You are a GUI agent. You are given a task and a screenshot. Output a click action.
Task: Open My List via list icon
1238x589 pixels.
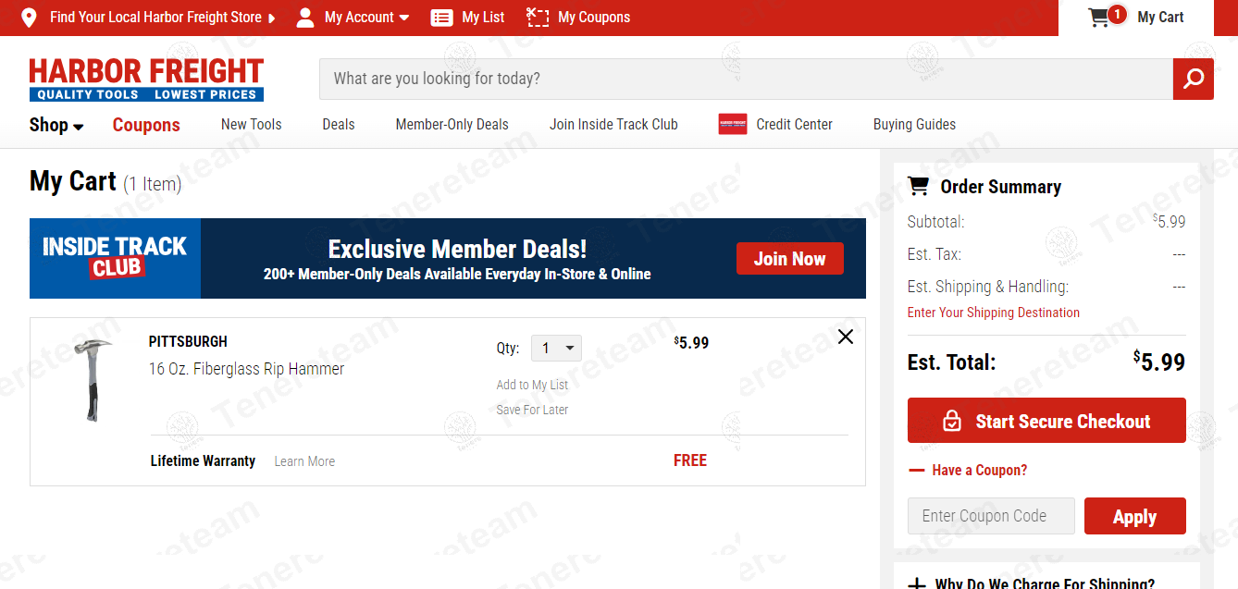coord(442,18)
